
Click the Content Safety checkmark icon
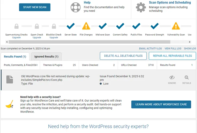(x=120, y=26)
